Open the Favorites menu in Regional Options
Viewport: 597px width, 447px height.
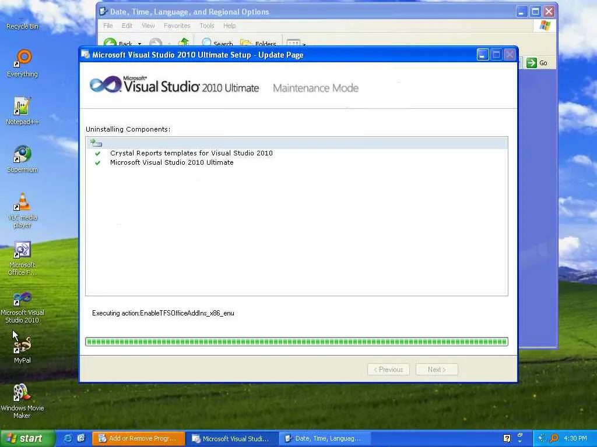tap(177, 26)
